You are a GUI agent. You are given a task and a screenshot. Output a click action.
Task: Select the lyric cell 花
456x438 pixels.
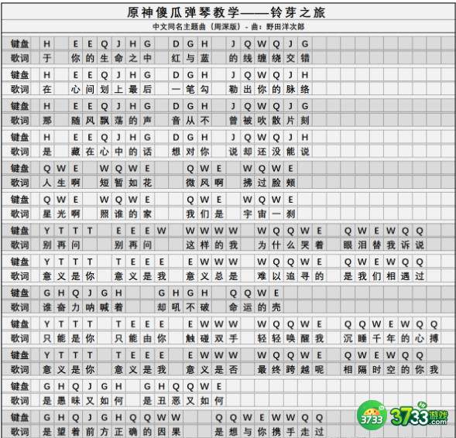tap(147, 183)
